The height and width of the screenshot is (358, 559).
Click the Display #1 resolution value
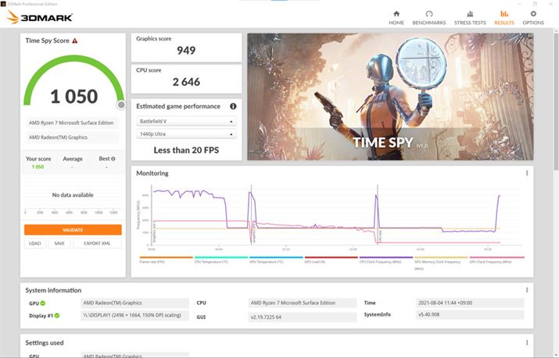click(x=134, y=315)
